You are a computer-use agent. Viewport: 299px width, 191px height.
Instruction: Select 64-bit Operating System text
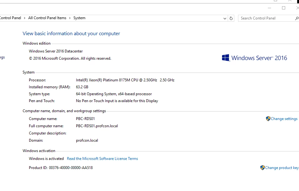coord(114,94)
